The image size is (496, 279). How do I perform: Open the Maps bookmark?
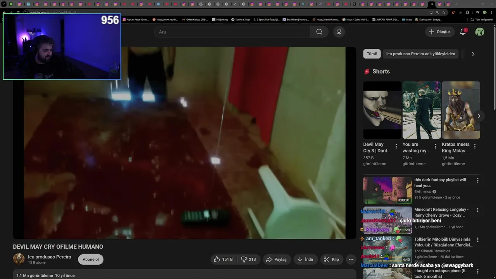[407, 19]
